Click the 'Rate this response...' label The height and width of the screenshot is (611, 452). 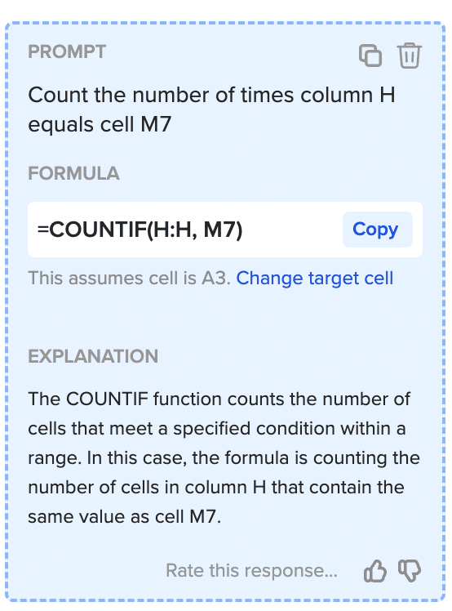(251, 570)
